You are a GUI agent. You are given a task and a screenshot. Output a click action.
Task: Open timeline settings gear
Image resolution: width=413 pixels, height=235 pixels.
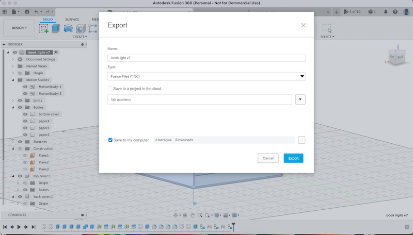pos(407,227)
